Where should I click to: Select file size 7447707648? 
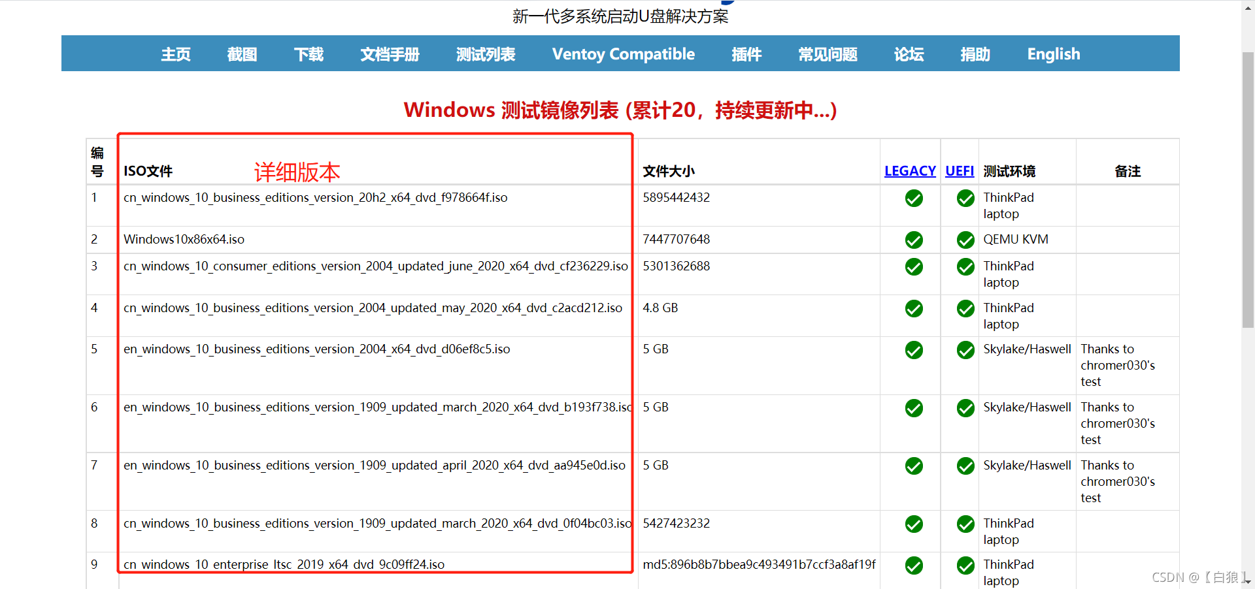point(676,239)
